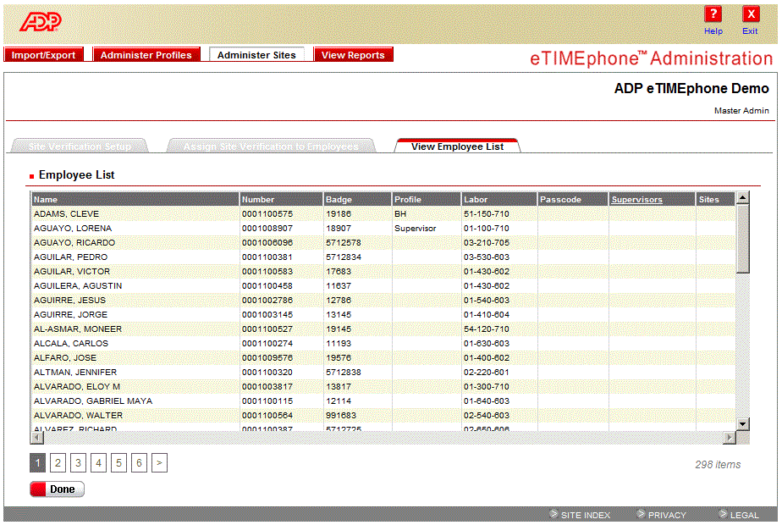Open the Administer Sites menu
The height and width of the screenshot is (525, 782).
tap(256, 55)
